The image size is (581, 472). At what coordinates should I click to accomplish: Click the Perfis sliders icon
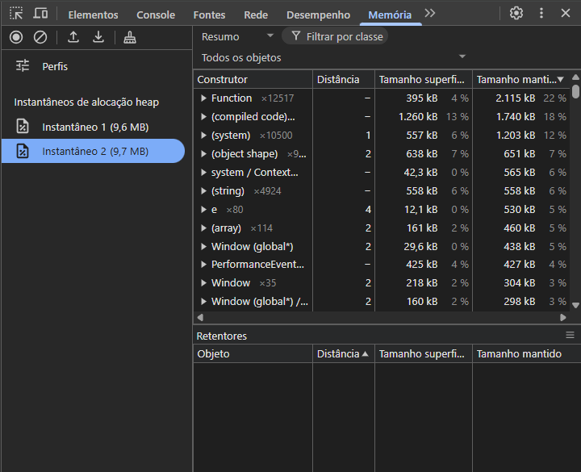click(23, 65)
